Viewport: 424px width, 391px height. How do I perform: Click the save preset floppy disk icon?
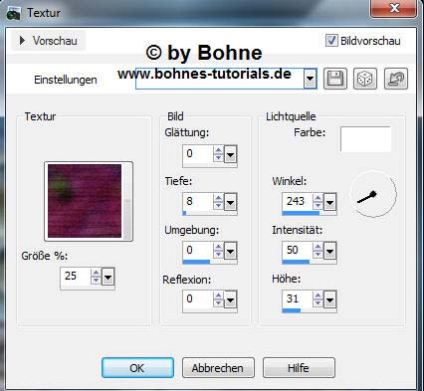tap(335, 79)
